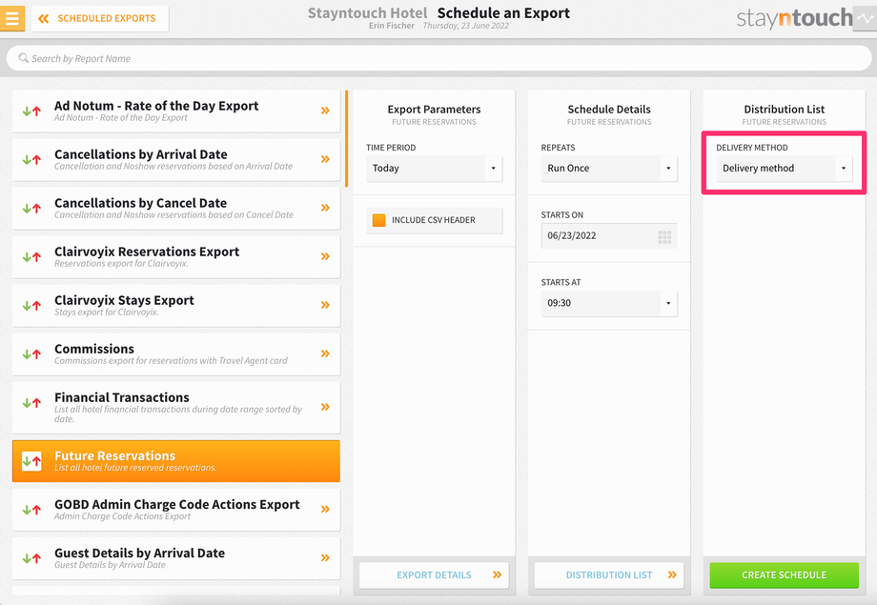Click double chevron on Financial Transactions row
Viewport: 877px width, 605px height.
pyautogui.click(x=325, y=407)
